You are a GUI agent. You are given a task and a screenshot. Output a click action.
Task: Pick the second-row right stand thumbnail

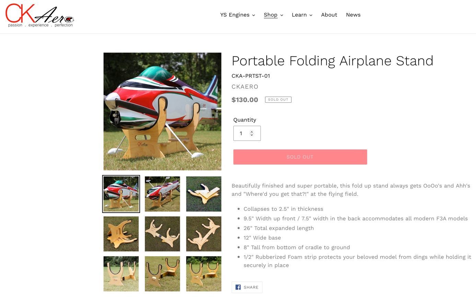204,234
